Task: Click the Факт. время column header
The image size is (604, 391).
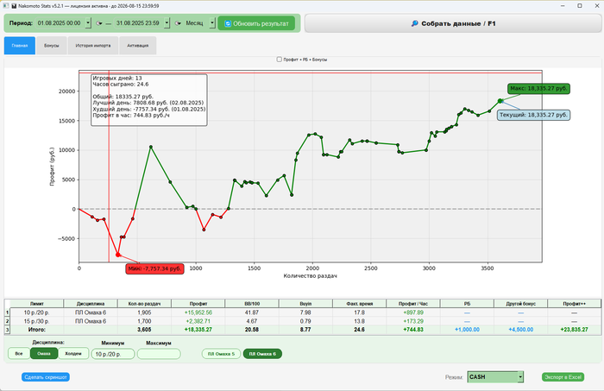Action: click(360, 304)
